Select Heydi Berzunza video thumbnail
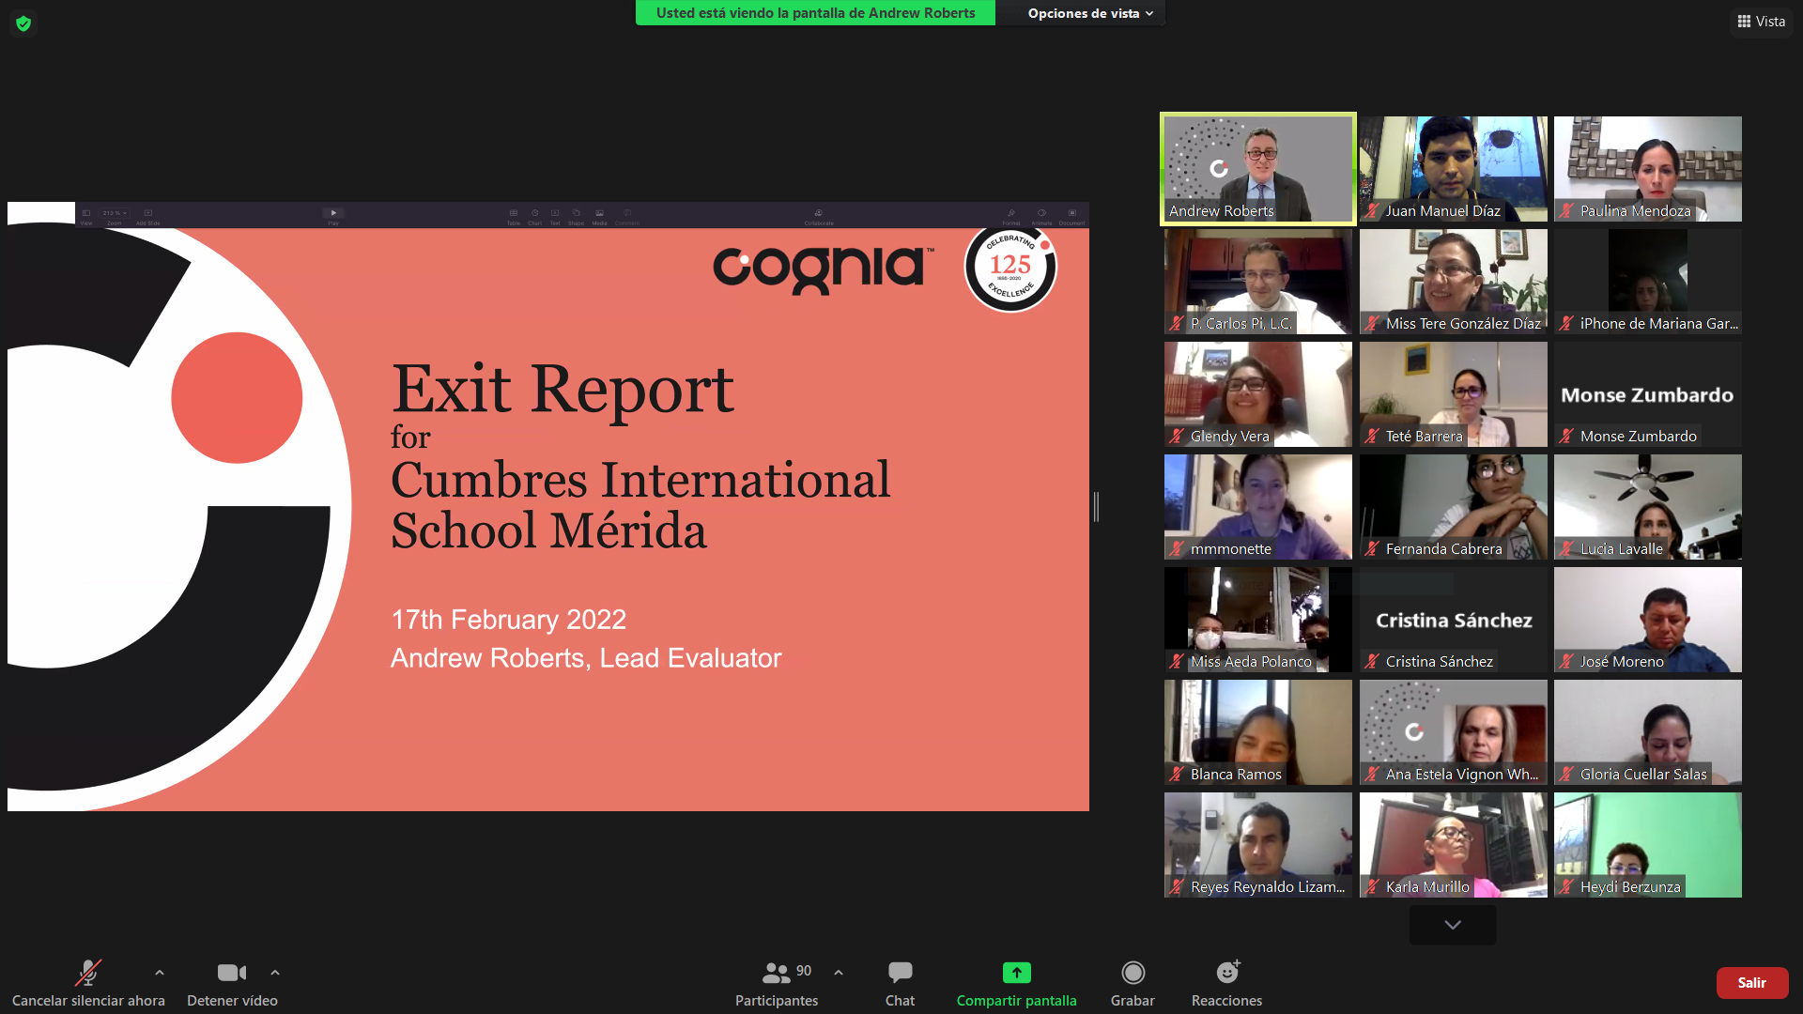 1648,845
